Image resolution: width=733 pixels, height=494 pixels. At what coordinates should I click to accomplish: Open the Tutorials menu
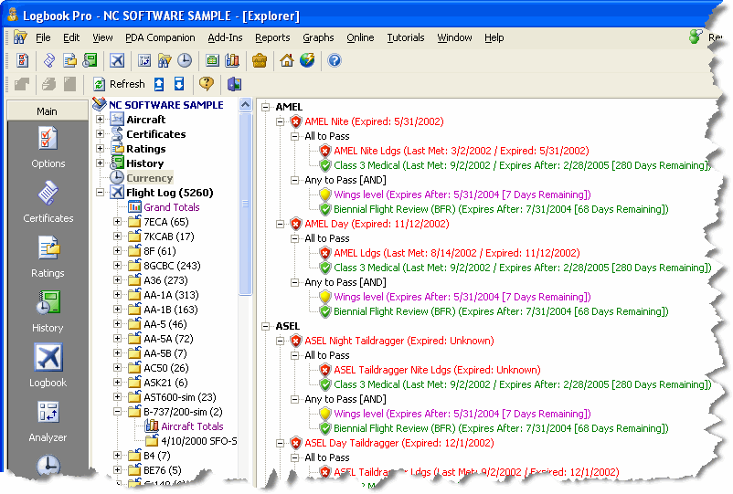pyautogui.click(x=405, y=37)
